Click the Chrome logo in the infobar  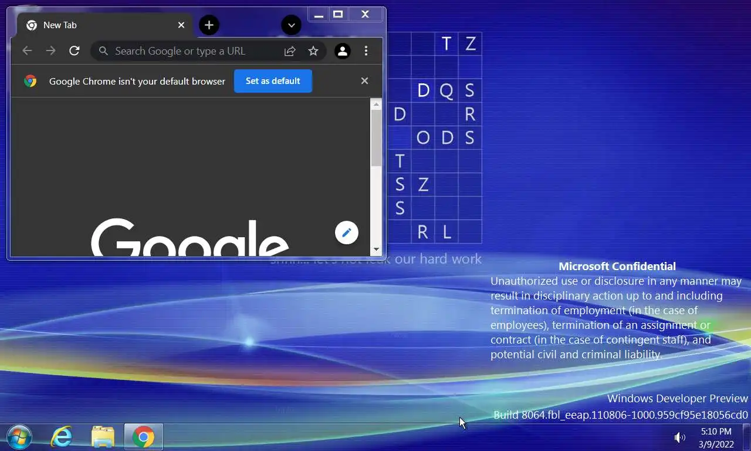coord(31,81)
